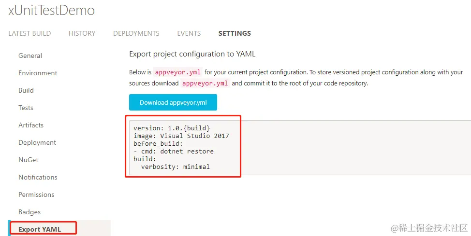Open Notifications settings section

[x=38, y=177]
